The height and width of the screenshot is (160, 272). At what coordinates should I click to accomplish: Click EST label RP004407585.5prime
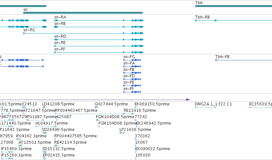pos(75,136)
